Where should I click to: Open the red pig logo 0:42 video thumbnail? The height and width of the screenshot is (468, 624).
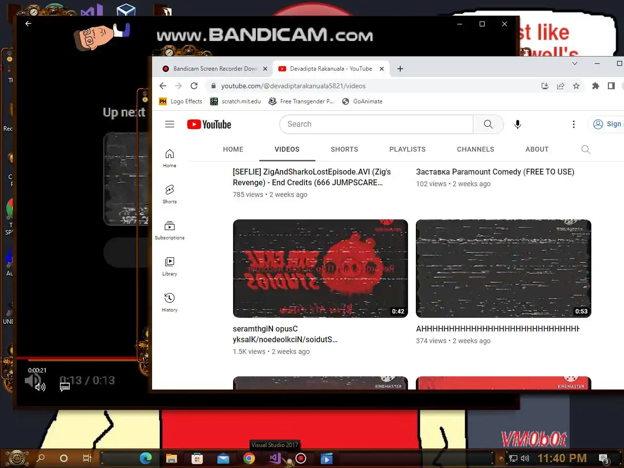(320, 269)
